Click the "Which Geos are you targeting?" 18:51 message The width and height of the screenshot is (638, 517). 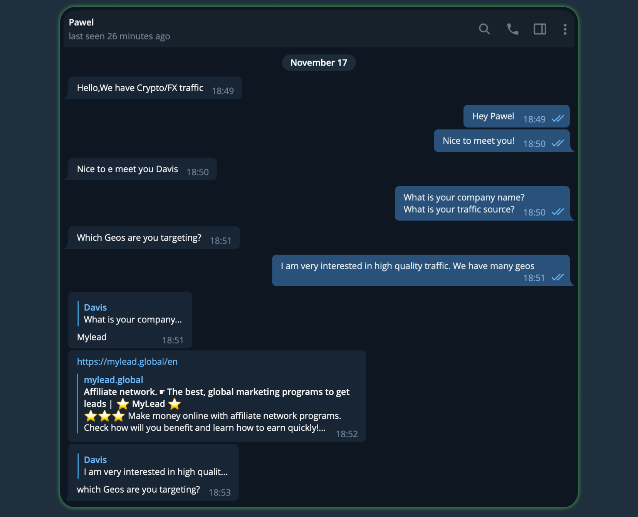pyautogui.click(x=139, y=238)
